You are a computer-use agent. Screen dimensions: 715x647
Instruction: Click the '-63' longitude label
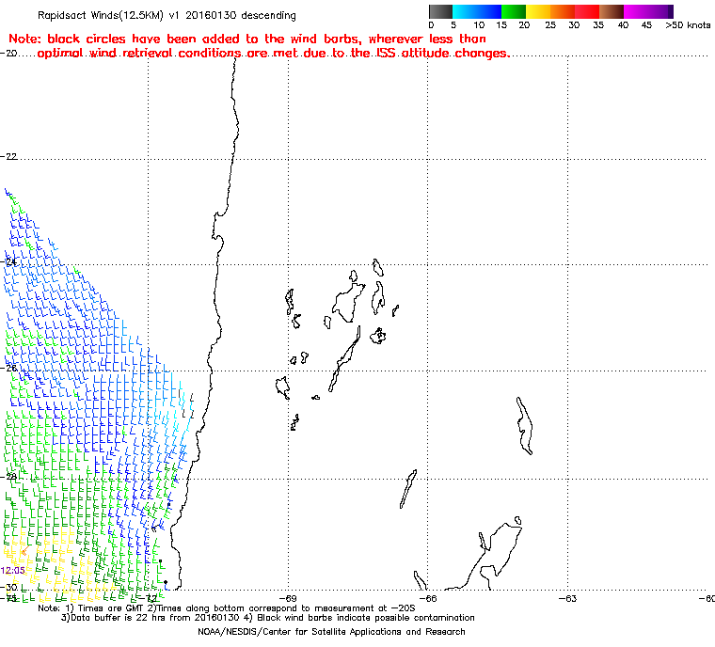(x=567, y=598)
